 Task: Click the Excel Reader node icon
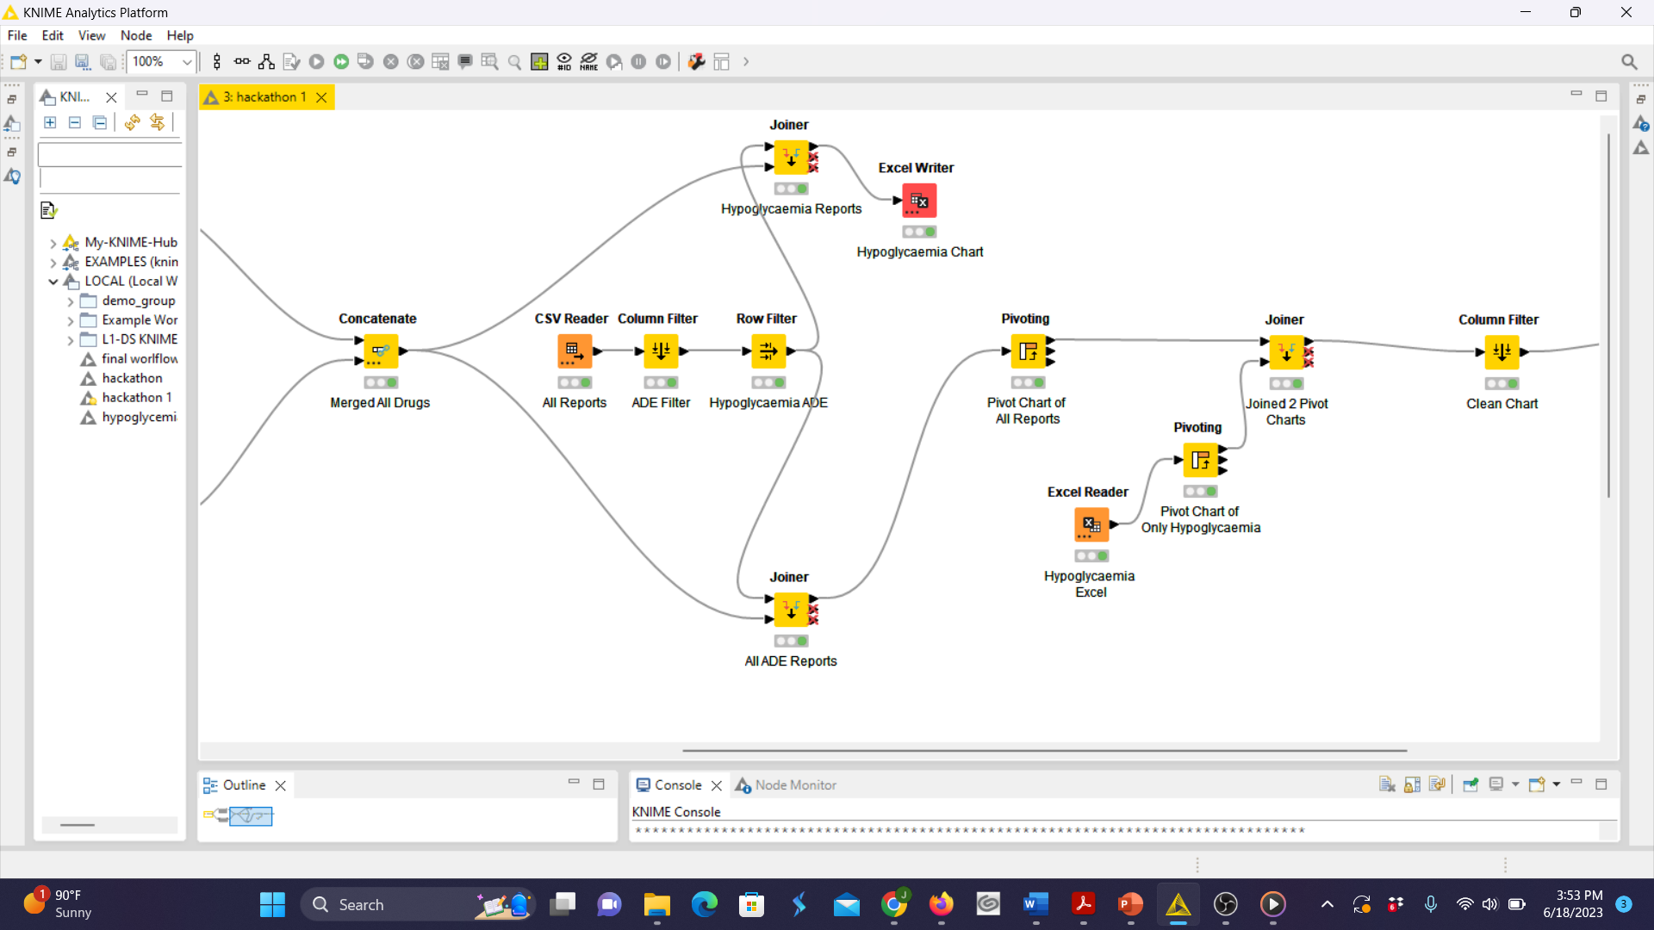[1091, 524]
